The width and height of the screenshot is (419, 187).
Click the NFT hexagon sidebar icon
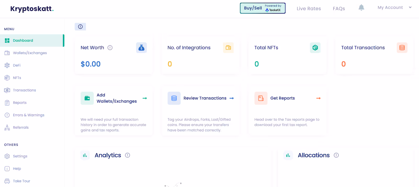tap(7, 78)
